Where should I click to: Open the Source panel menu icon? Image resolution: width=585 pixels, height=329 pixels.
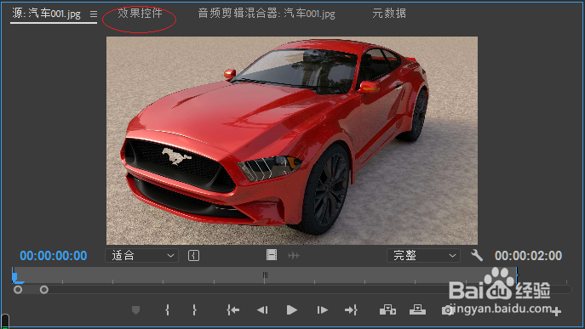tap(94, 14)
